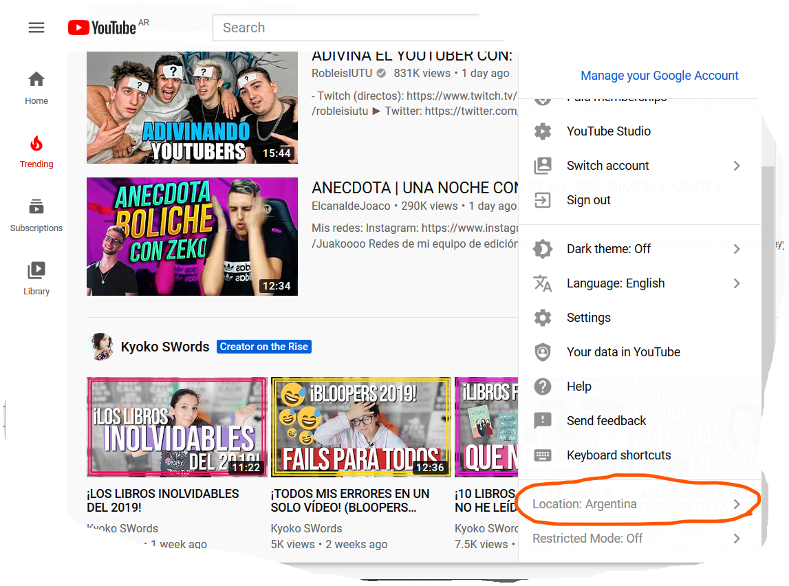The height and width of the screenshot is (586, 789).
Task: Open Settings from account menu
Action: point(639,318)
